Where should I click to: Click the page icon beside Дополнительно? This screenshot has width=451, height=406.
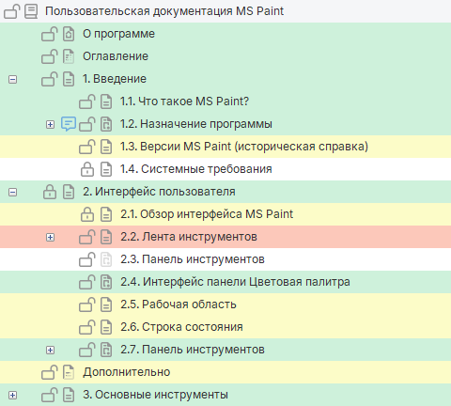point(69,372)
